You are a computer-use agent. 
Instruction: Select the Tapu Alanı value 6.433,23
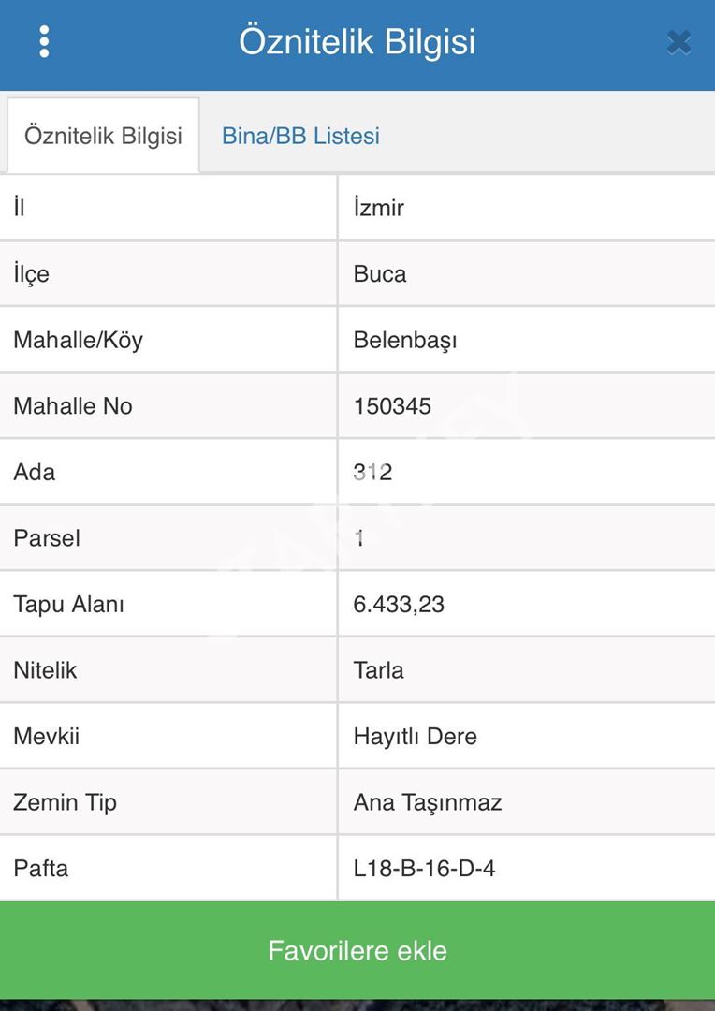point(399,605)
